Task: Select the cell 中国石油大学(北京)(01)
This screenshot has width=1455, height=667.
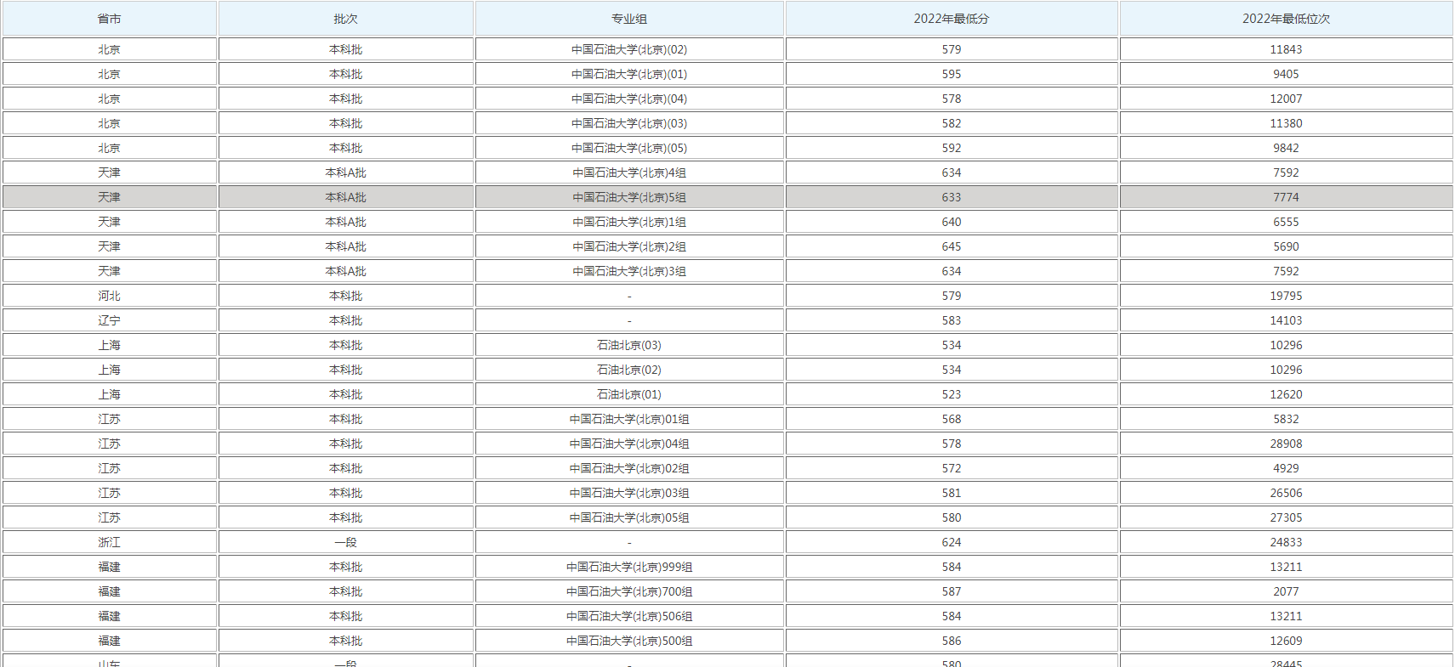Action: coord(629,74)
